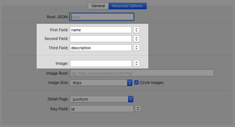Image resolution: width=235 pixels, height=127 pixels.
Task: Click the blue arrows on Detail Page
Action: 131,99
